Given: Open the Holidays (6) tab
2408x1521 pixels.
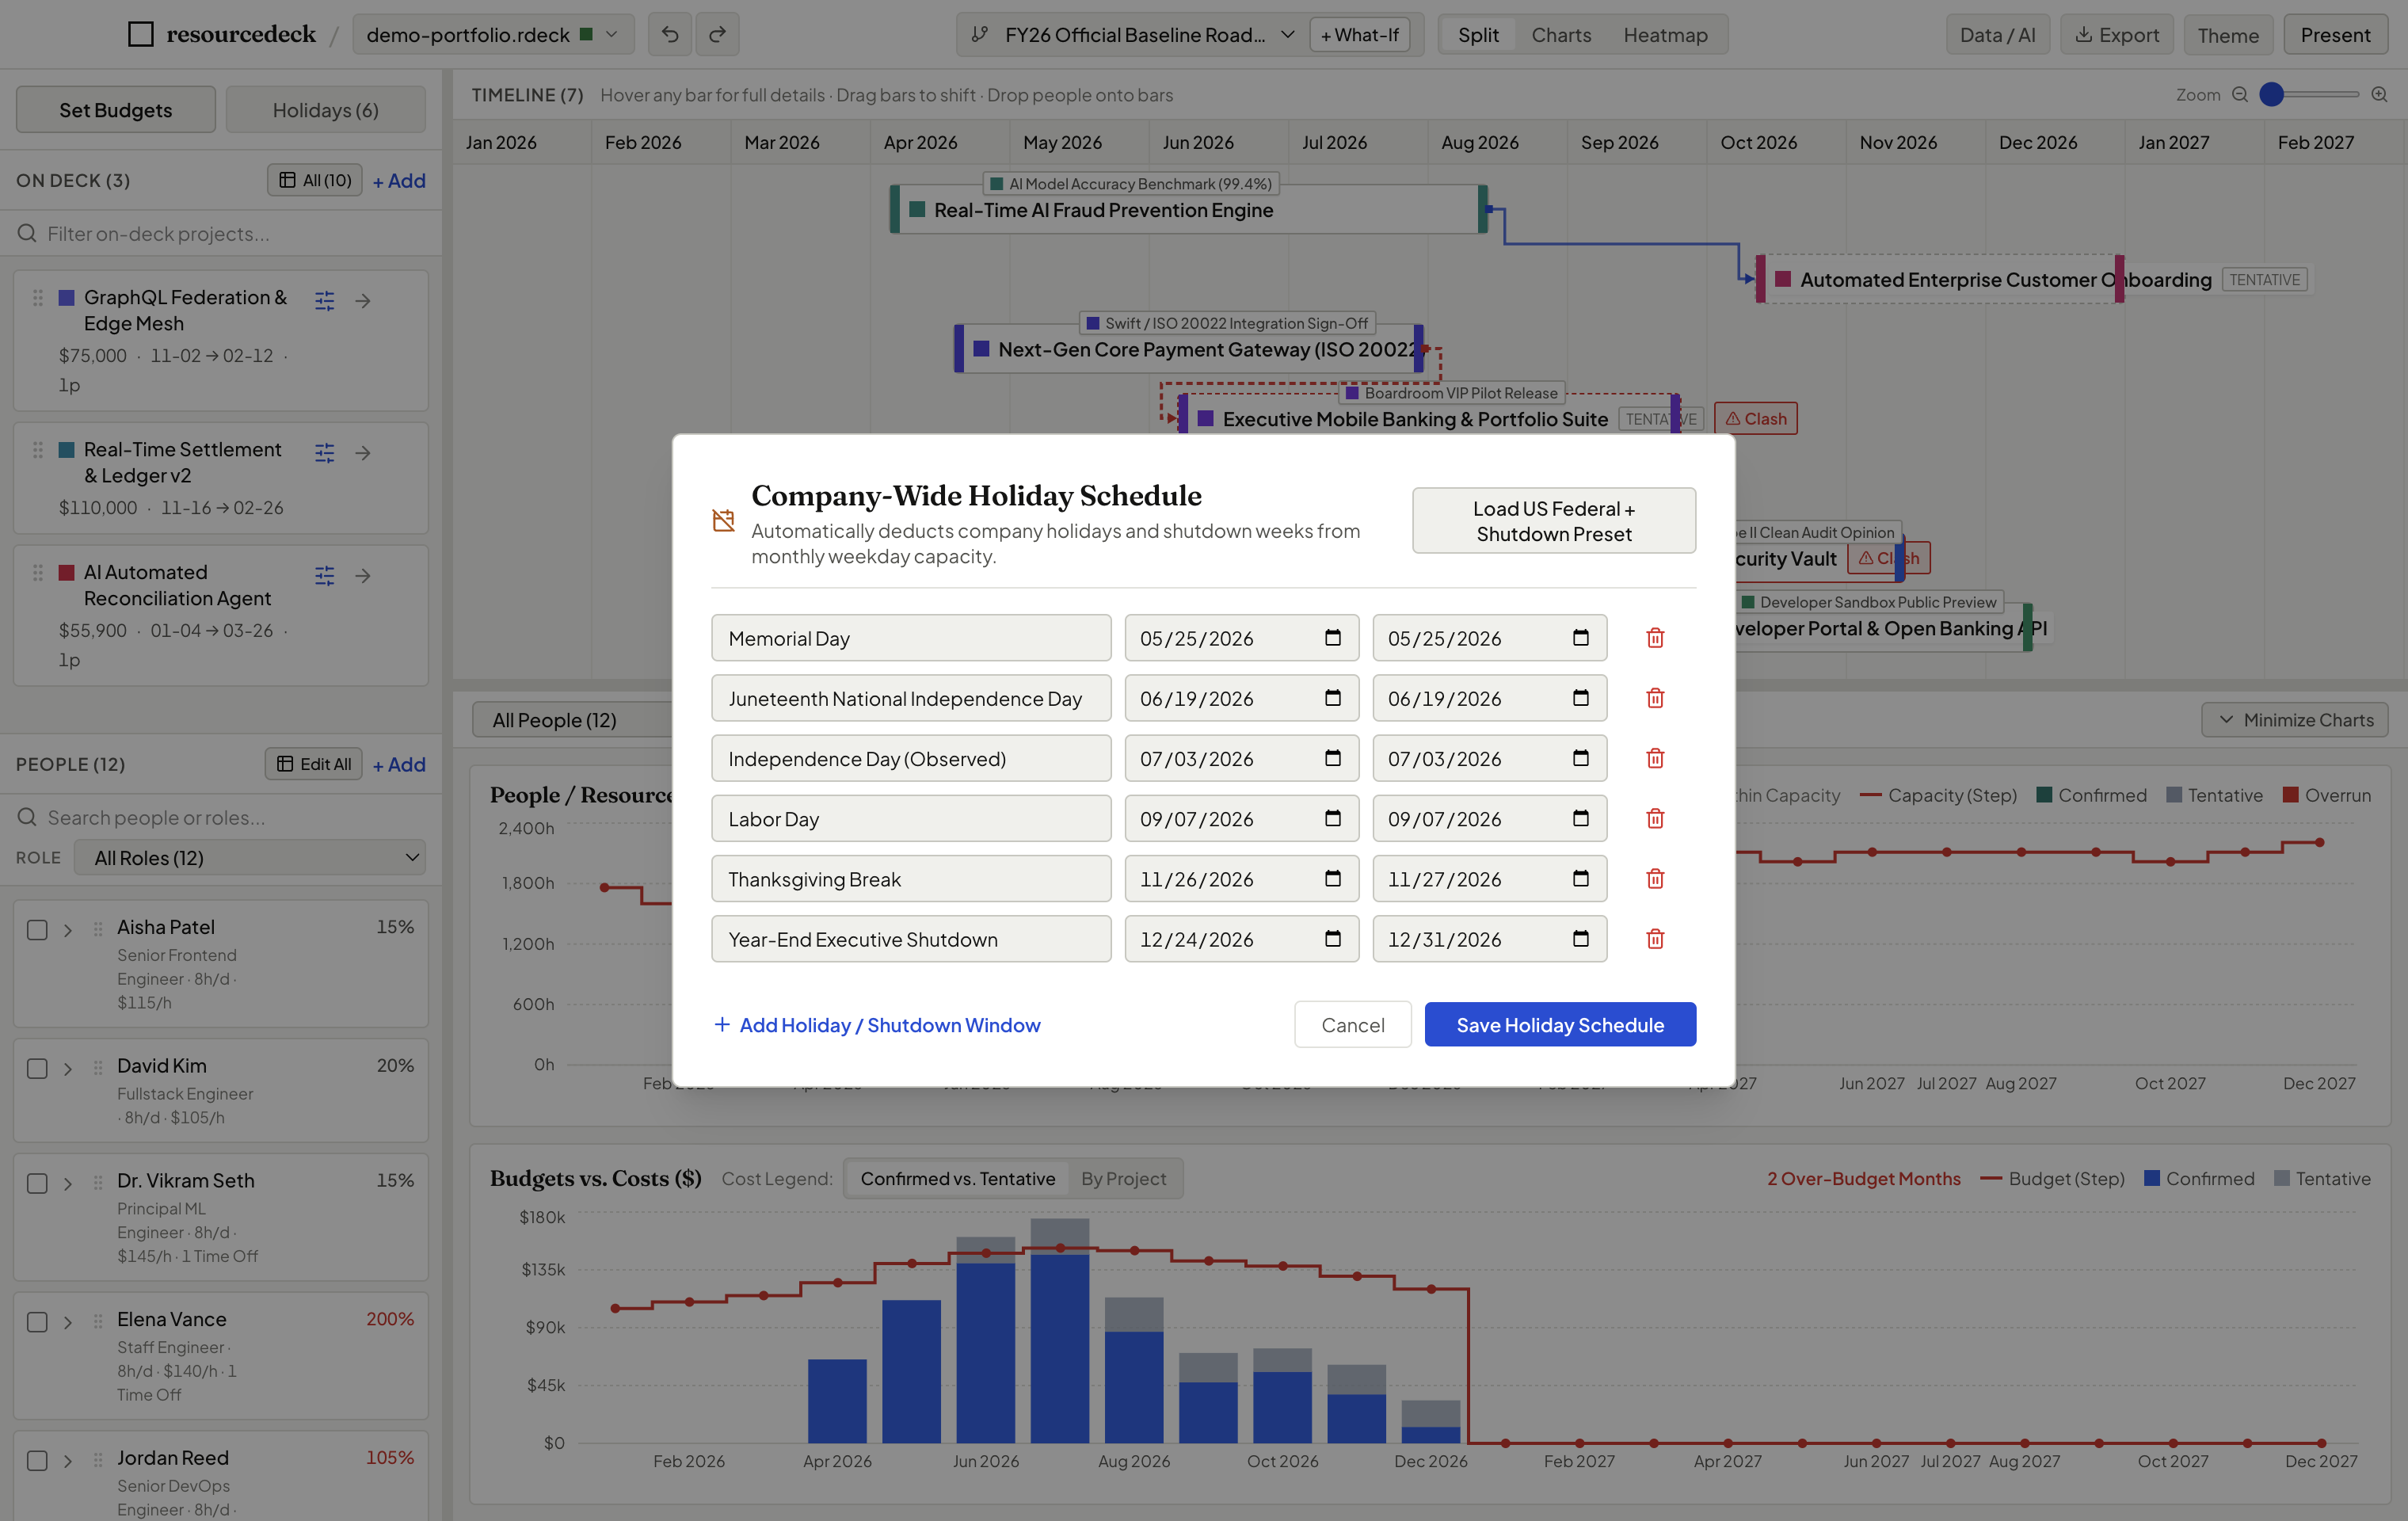Looking at the screenshot, I should click(x=326, y=109).
